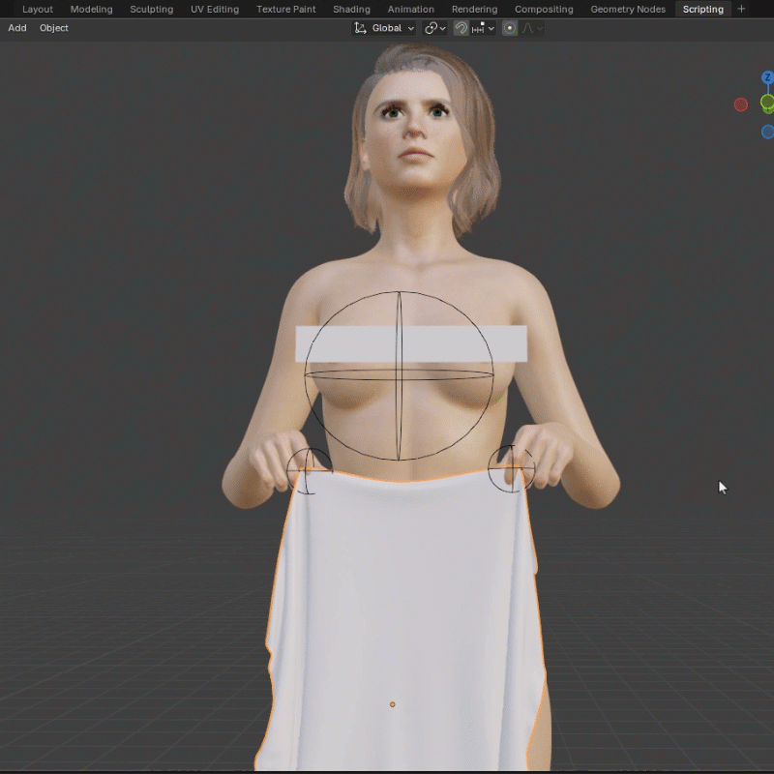774x774 pixels.
Task: Click the red negative X axis gizmo circle
Action: [x=740, y=104]
